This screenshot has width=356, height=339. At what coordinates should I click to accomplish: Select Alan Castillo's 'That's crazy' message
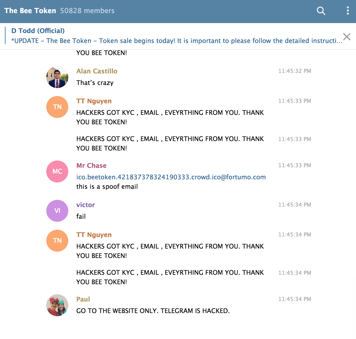pyautogui.click(x=95, y=83)
